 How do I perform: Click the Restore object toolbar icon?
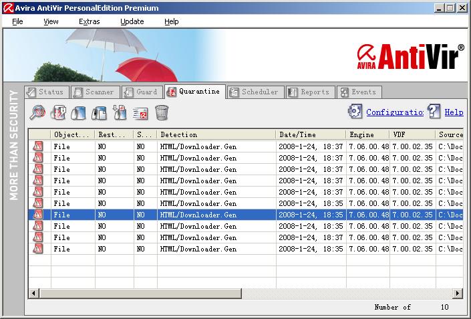[78, 113]
